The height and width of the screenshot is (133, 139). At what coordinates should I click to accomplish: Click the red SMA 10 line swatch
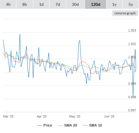[x=85, y=125]
